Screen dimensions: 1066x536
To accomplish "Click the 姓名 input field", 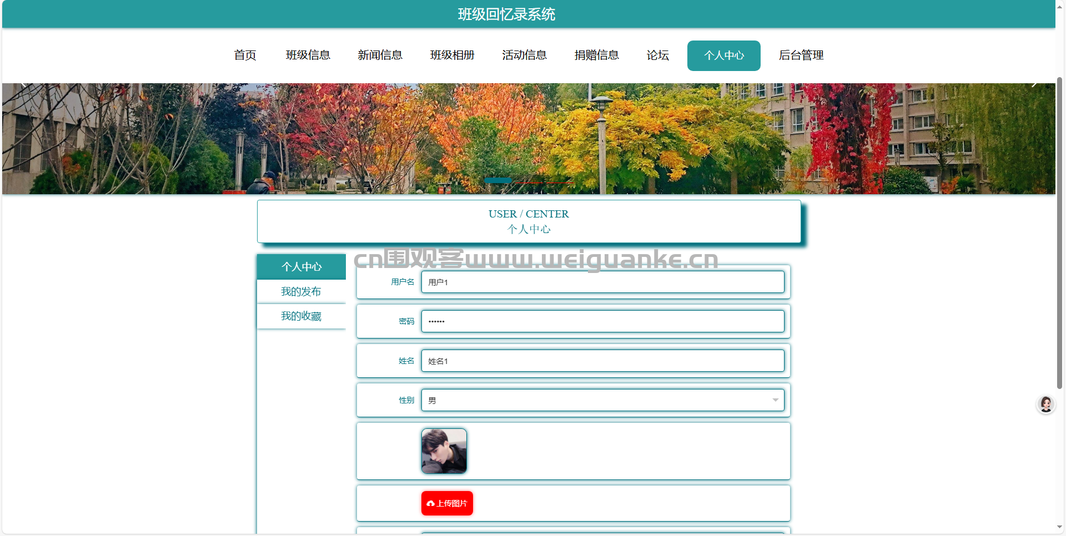I will 602,361.
